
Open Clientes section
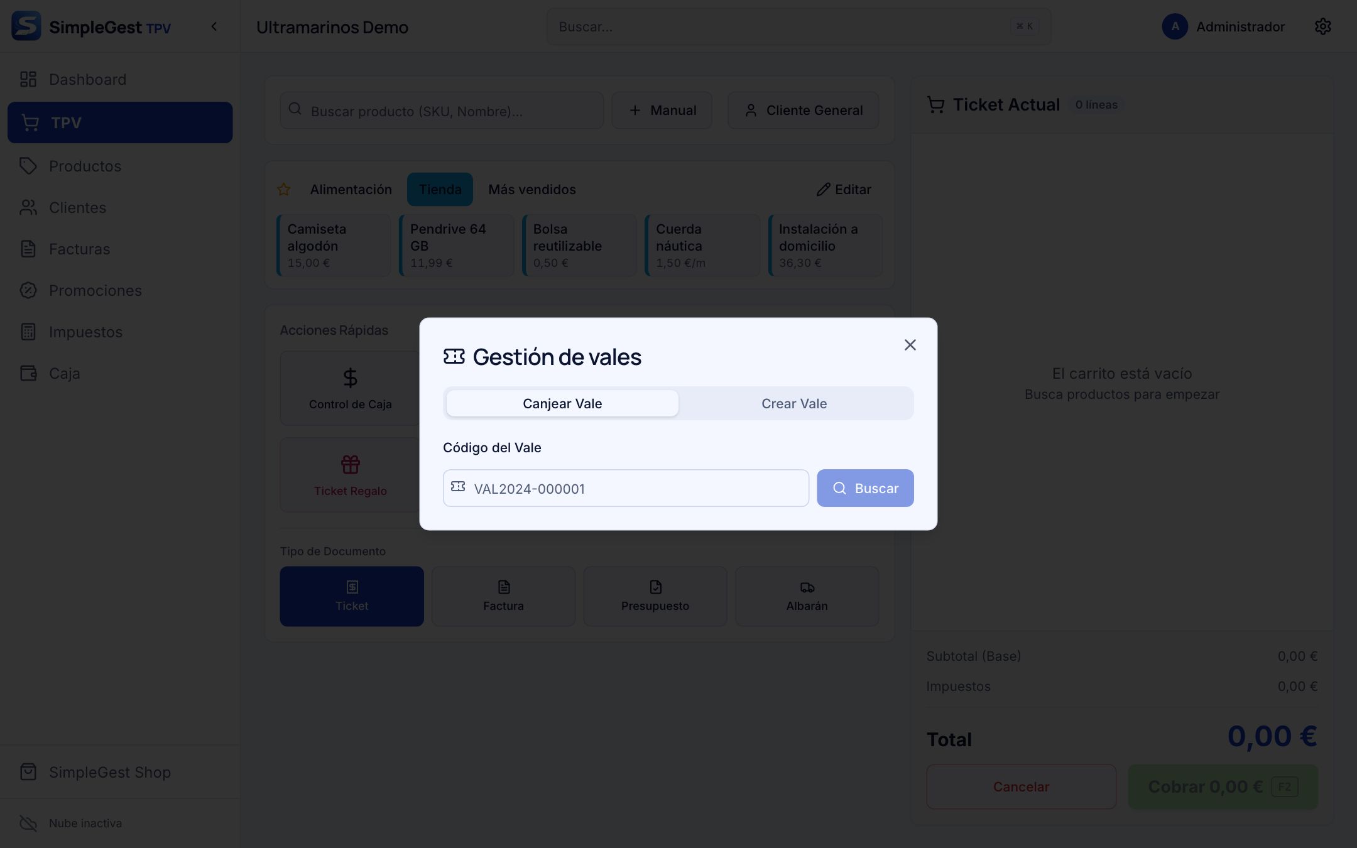(x=120, y=207)
